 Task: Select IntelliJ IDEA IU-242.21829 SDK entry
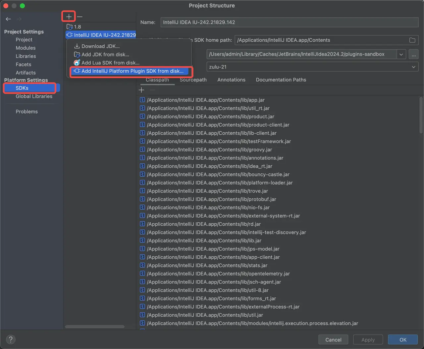[x=101, y=35]
